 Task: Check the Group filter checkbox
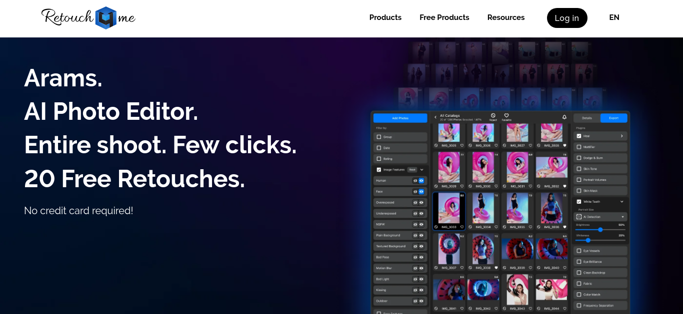[379, 137]
